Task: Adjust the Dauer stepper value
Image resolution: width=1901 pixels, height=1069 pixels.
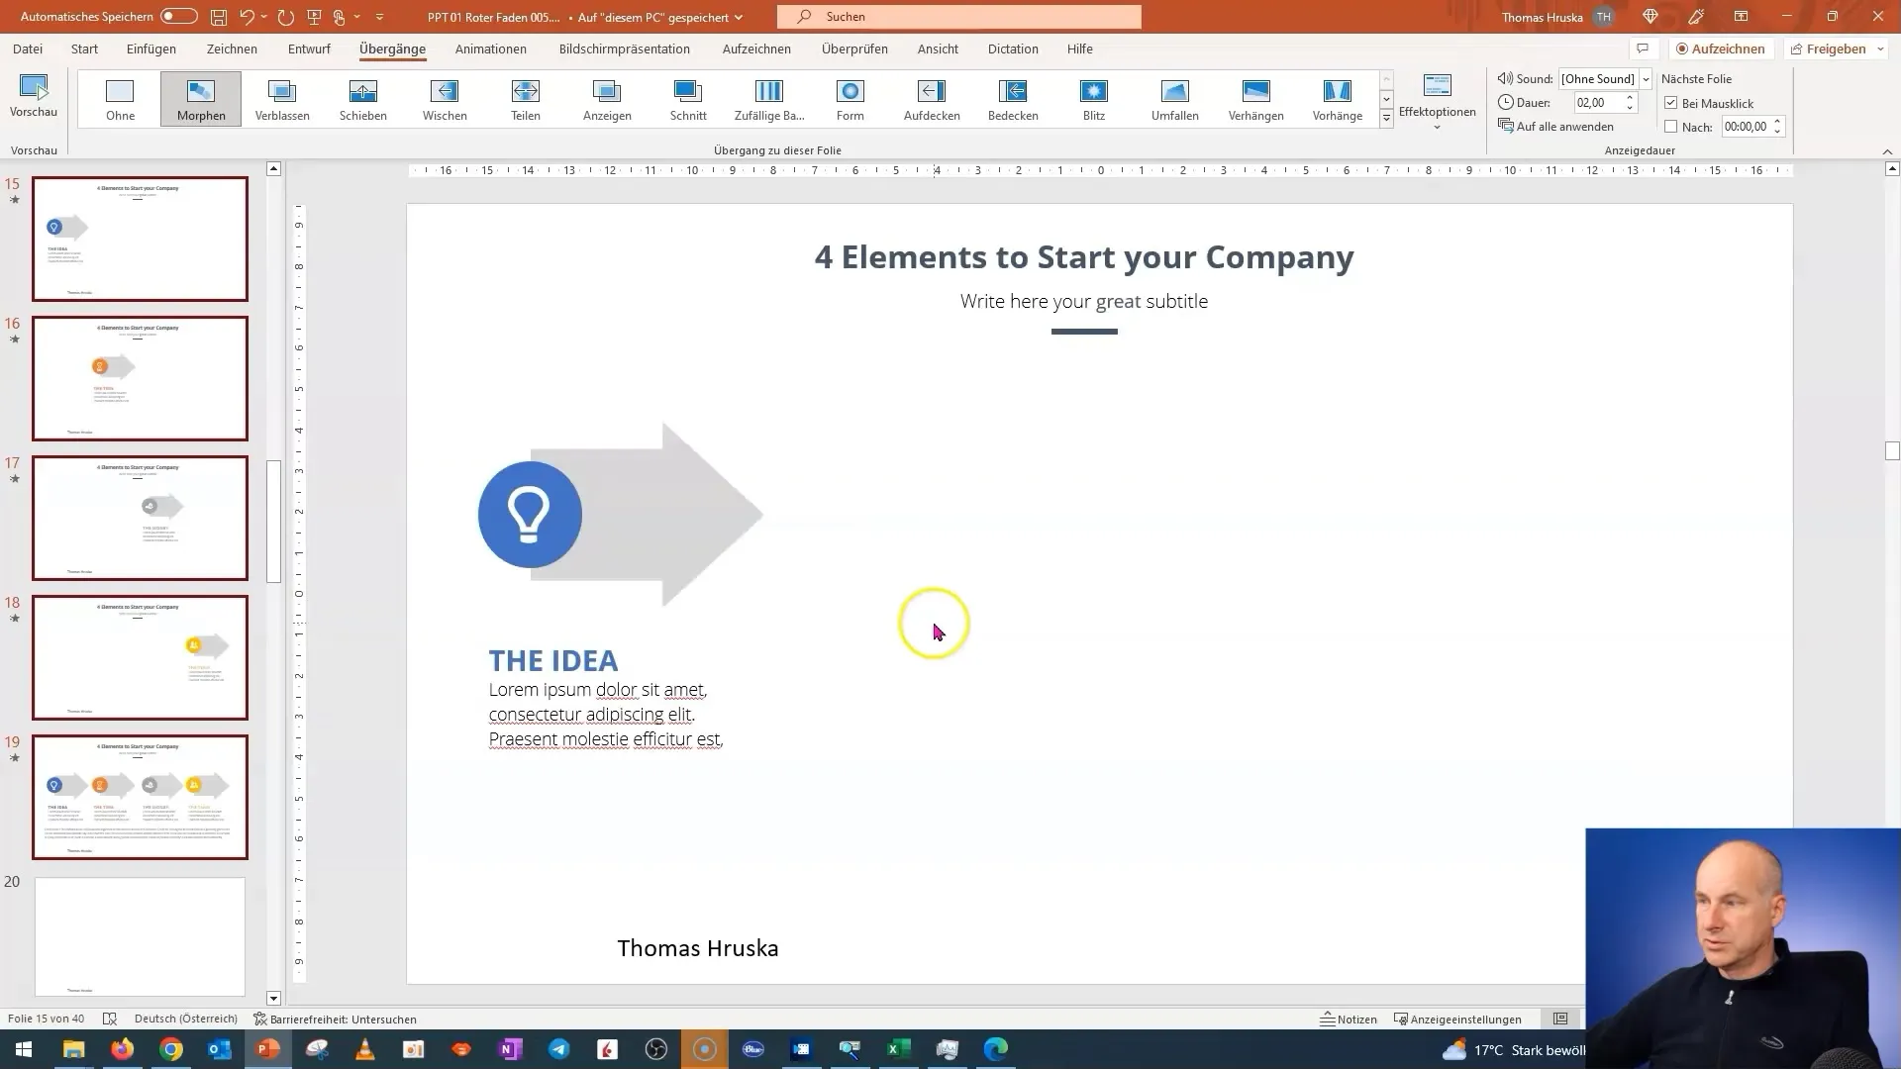Action: coord(1630,102)
